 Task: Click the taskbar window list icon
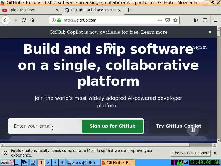point(25,162)
